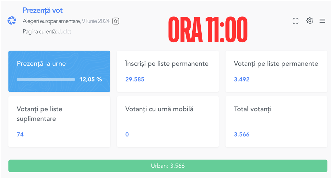Open the Total votanți card
Screen dimensions: 332x179
pyautogui.click(x=276, y=121)
